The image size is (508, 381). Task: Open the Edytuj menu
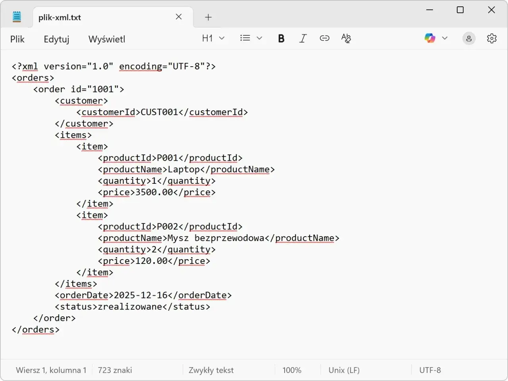point(56,39)
